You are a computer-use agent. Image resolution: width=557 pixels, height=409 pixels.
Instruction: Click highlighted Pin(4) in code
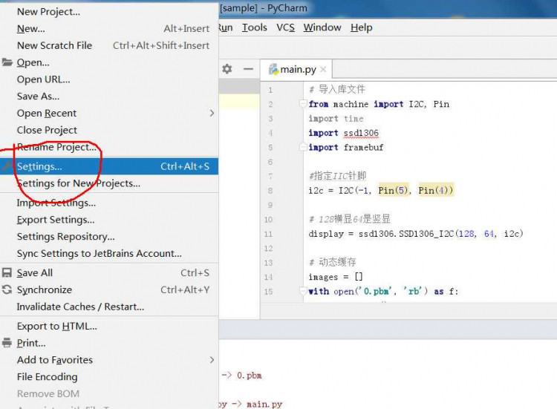click(x=436, y=190)
